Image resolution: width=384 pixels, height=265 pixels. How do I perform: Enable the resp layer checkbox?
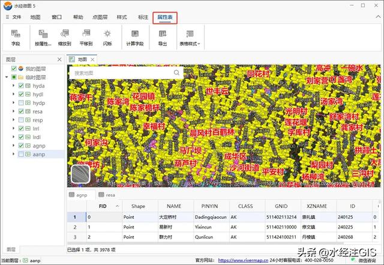click(x=21, y=120)
